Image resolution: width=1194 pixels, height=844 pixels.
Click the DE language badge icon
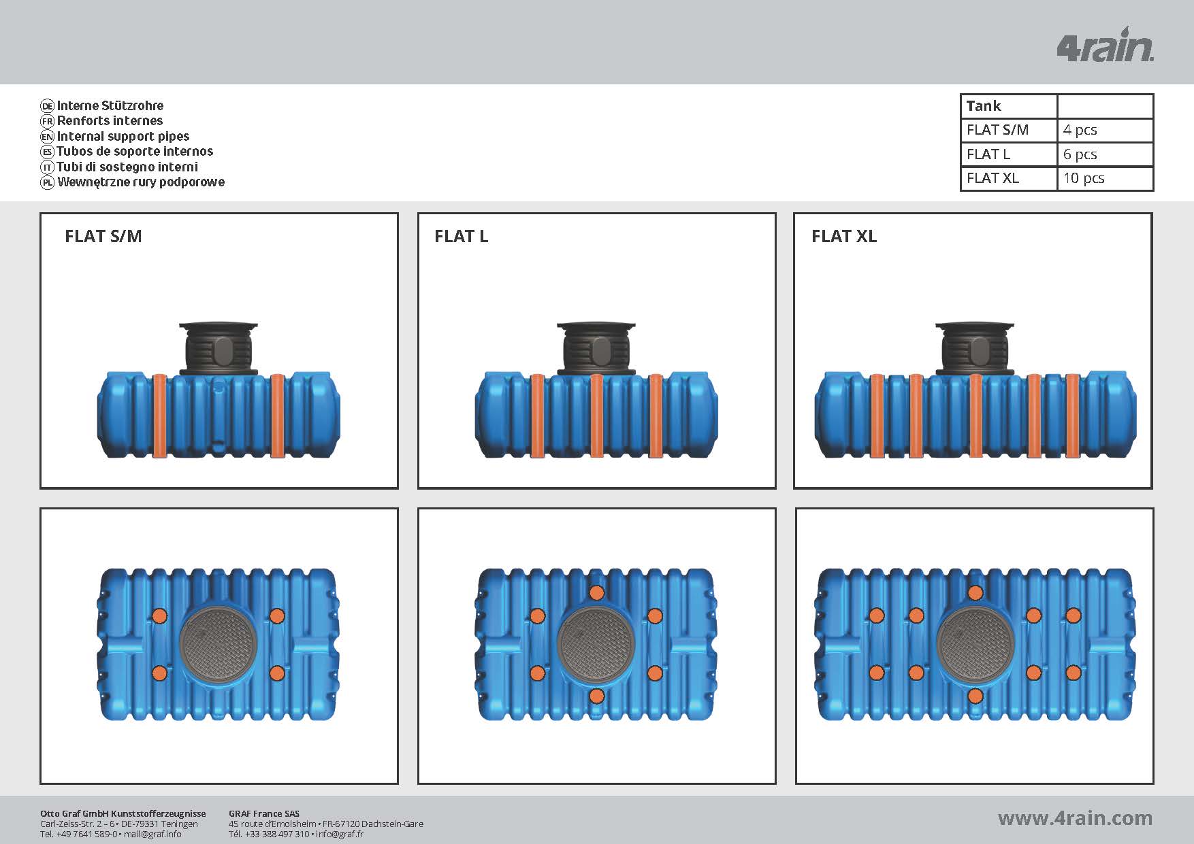pos(47,106)
